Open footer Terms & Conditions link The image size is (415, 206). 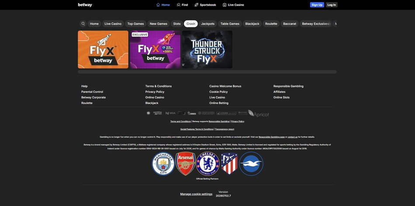pyautogui.click(x=159, y=86)
